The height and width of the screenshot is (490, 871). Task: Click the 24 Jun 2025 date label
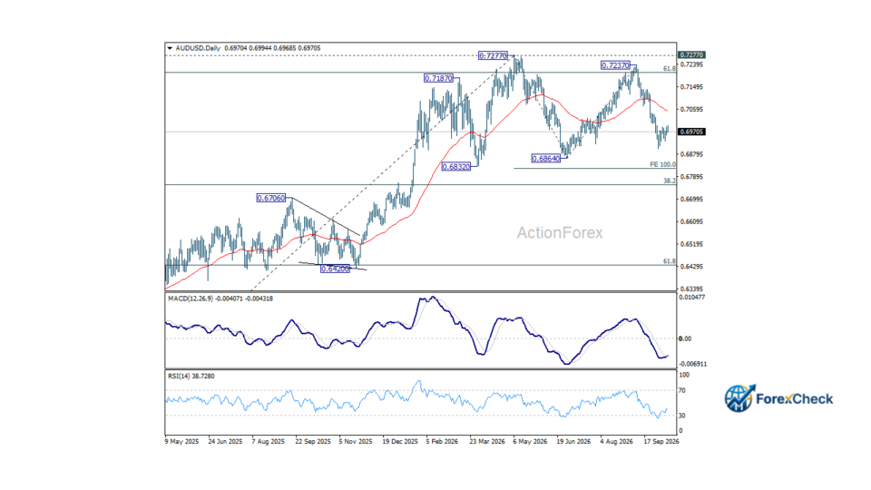[x=225, y=442]
